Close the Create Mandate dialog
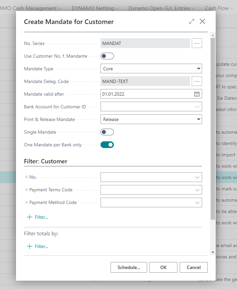This screenshot has height=289, width=237. pos(202,21)
